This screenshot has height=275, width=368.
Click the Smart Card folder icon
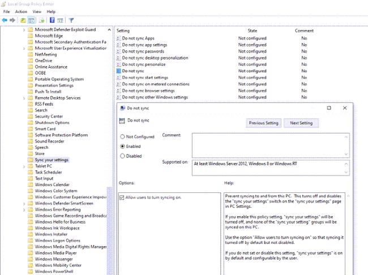[30, 129]
